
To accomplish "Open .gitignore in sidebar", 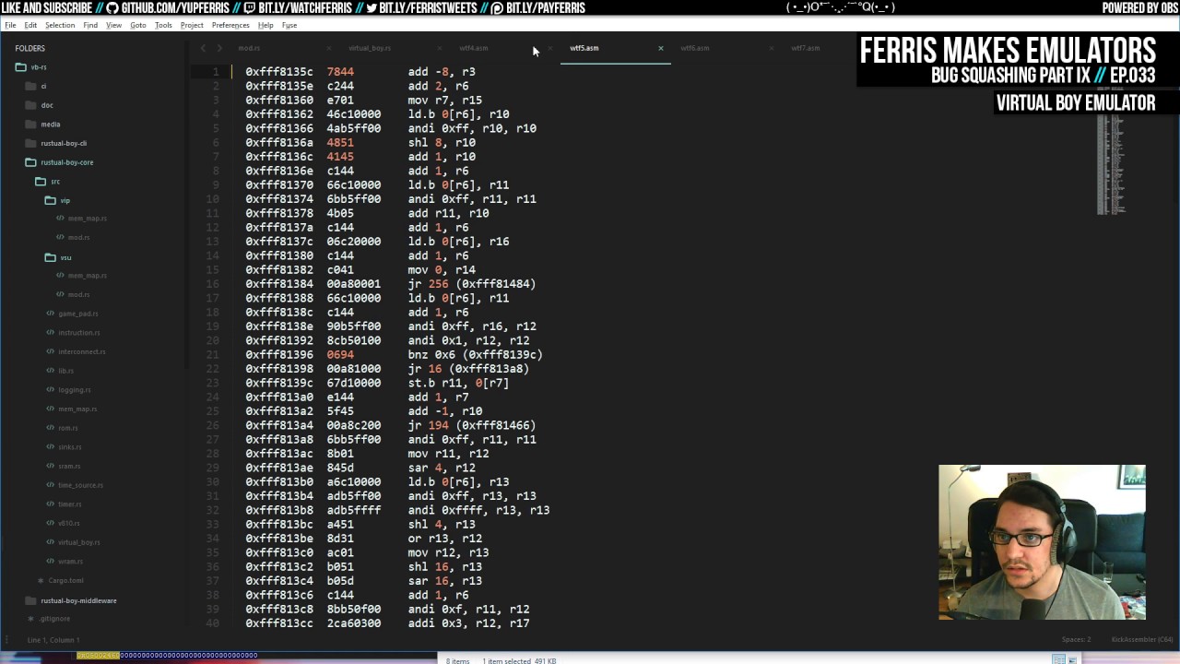I will tap(54, 619).
